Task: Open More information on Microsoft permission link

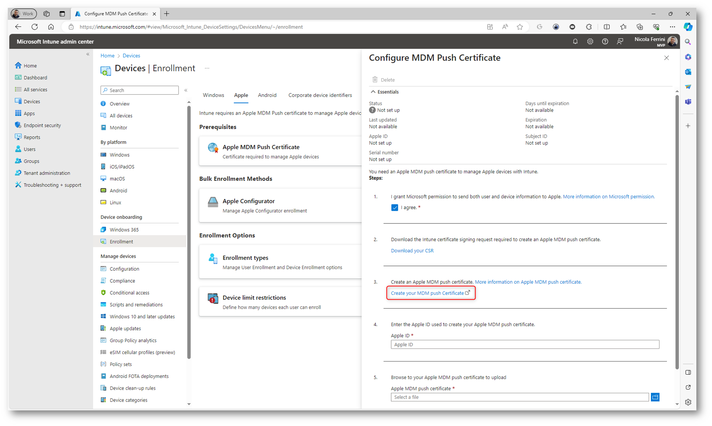Action: (x=609, y=197)
